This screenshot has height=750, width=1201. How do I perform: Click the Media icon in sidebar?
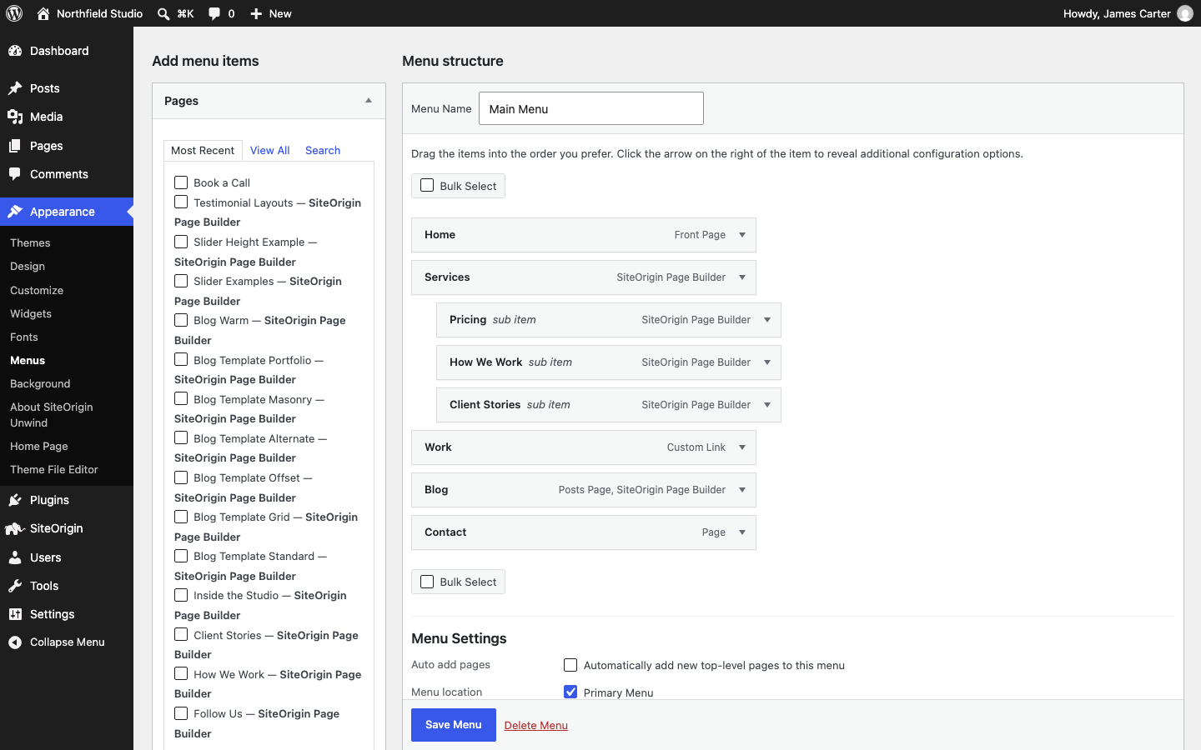click(x=15, y=117)
